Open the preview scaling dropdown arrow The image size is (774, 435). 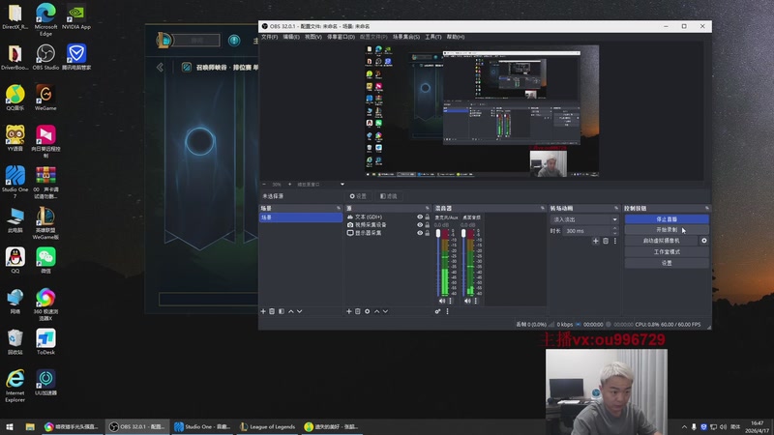(x=342, y=185)
